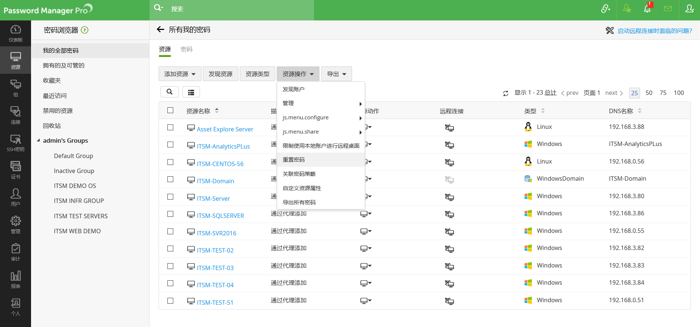Image resolution: width=700 pixels, height=327 pixels.
Task: Choose 重置密码 from the menu
Action: (321, 160)
